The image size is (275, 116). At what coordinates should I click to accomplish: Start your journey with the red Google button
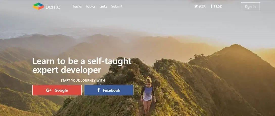tap(57, 90)
